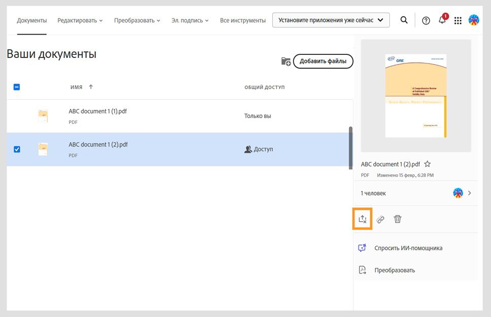Open the apps grid switcher
The image size is (491, 317).
(x=458, y=20)
